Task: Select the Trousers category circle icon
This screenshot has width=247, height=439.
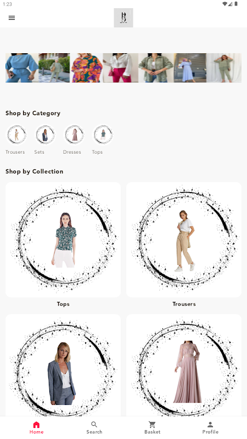Action: (16, 134)
